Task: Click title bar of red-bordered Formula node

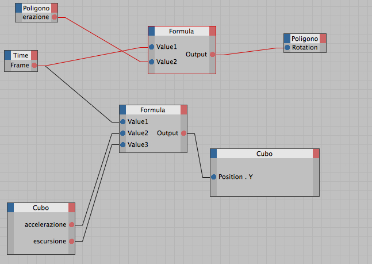Action: click(x=182, y=31)
